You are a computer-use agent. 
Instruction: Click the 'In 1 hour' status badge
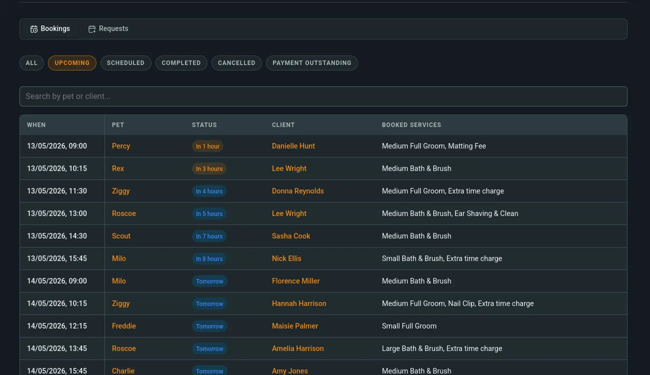coord(207,146)
